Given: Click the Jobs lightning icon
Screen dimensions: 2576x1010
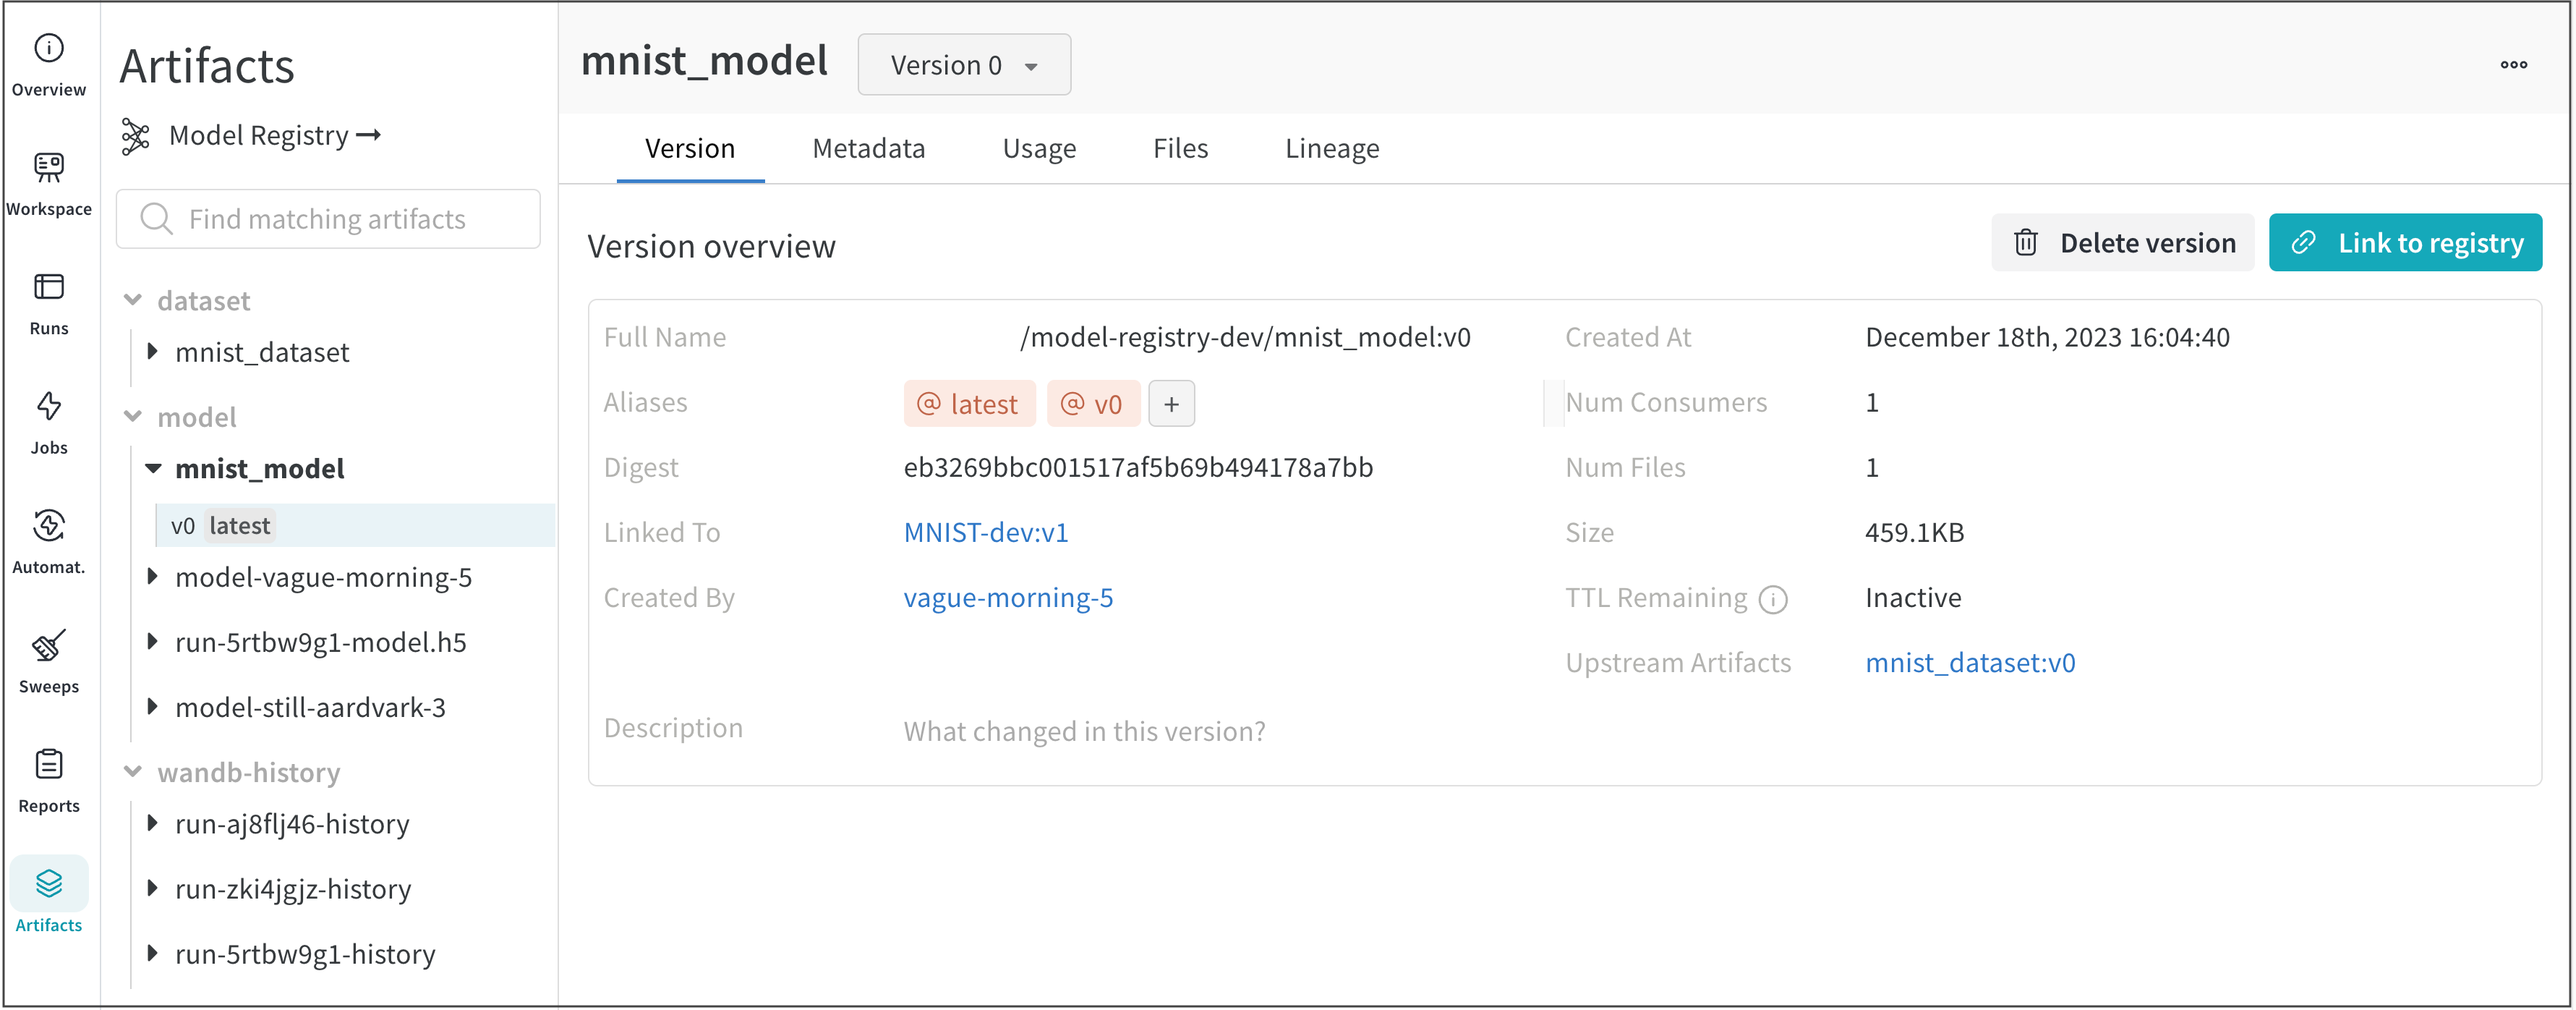Looking at the screenshot, I should click(x=48, y=420).
